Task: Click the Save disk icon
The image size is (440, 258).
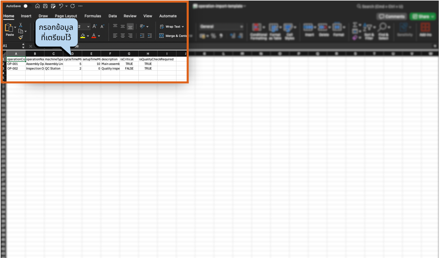Action: (45, 6)
